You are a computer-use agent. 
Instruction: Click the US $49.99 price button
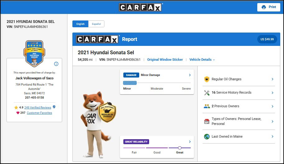point(267,39)
